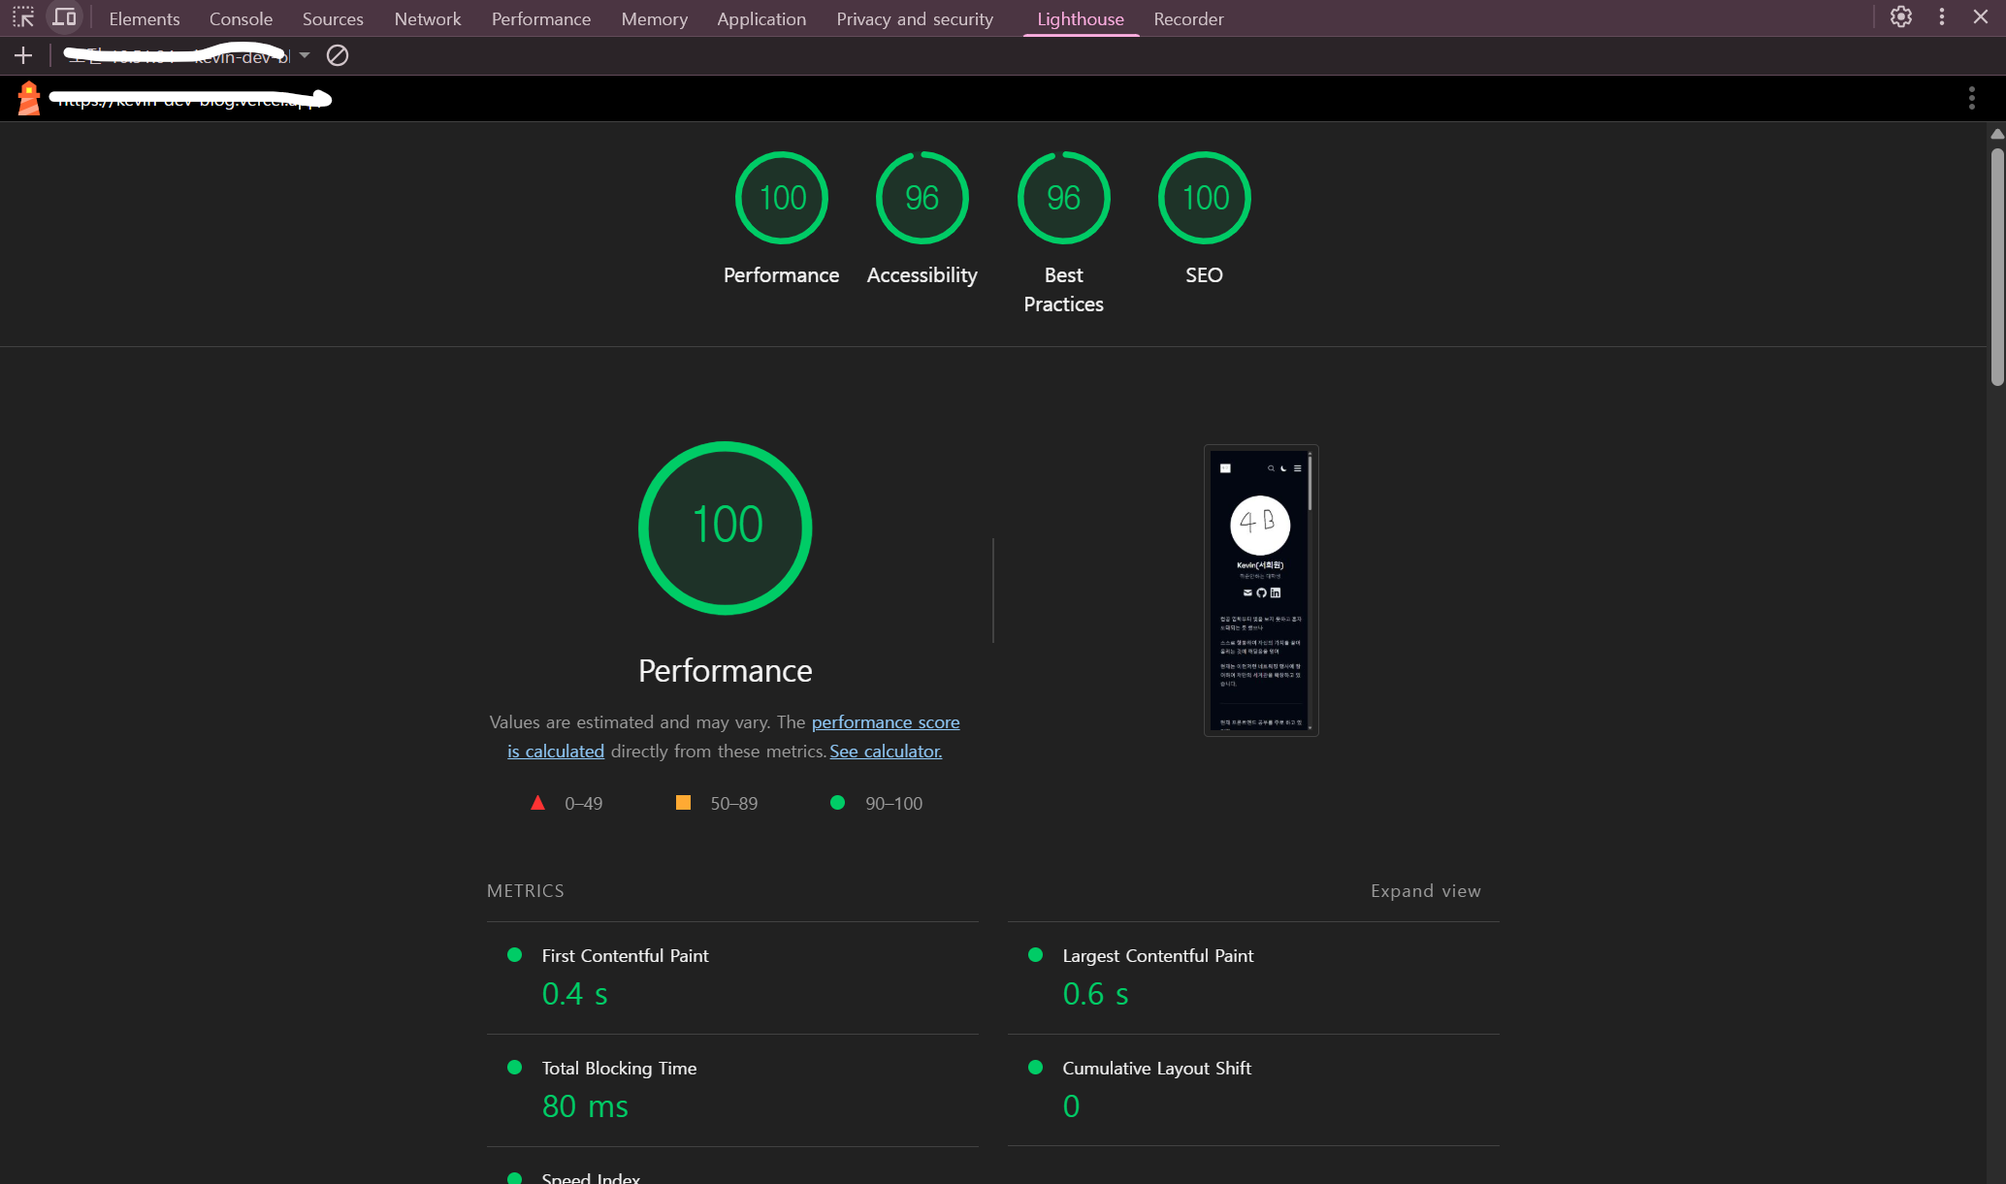The image size is (2006, 1184).
Task: Click the page screenshot thumbnail
Action: 1260,590
